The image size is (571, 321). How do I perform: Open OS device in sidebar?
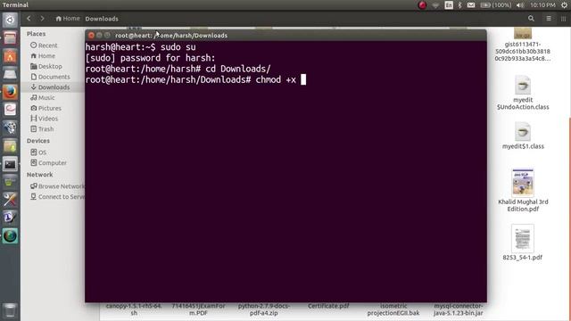point(38,152)
